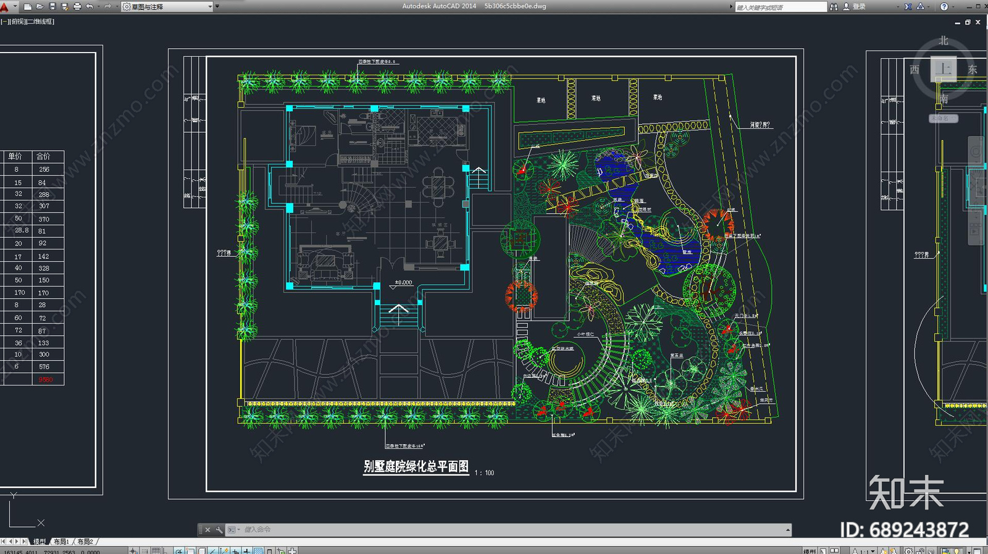The image size is (988, 554).
Task: Click the Plot printer icon
Action: 77,7
